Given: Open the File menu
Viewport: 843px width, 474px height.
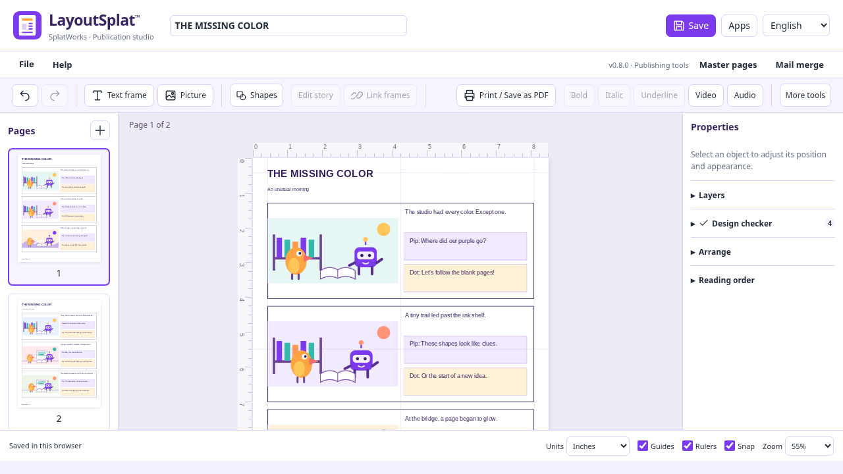Looking at the screenshot, I should coord(26,65).
